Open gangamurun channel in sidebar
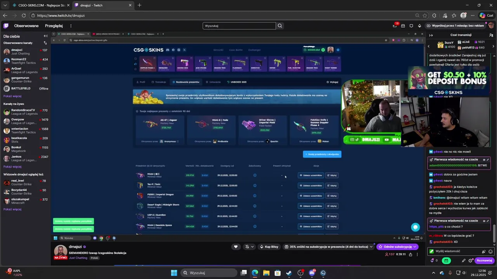 click(26, 79)
